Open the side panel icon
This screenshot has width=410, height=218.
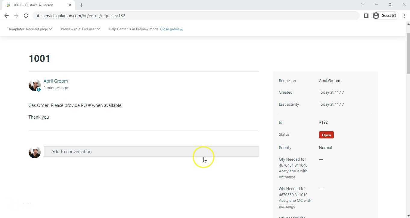click(366, 16)
